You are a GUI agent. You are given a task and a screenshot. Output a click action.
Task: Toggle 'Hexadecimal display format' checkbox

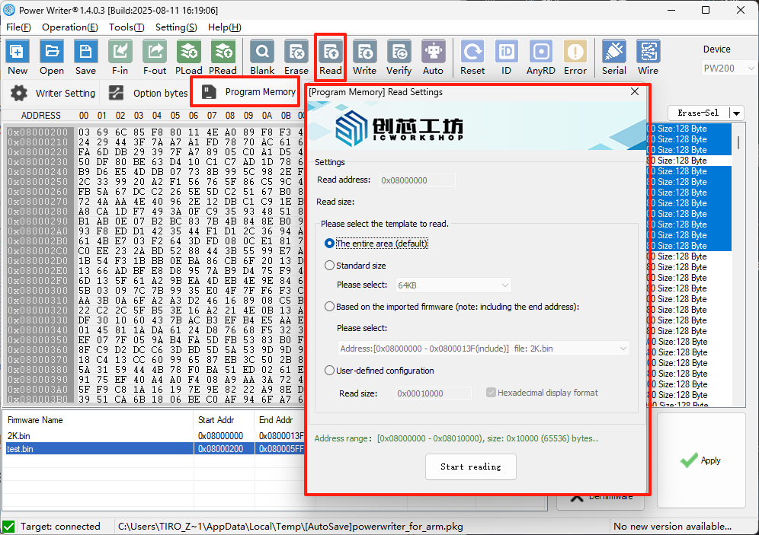click(x=491, y=393)
